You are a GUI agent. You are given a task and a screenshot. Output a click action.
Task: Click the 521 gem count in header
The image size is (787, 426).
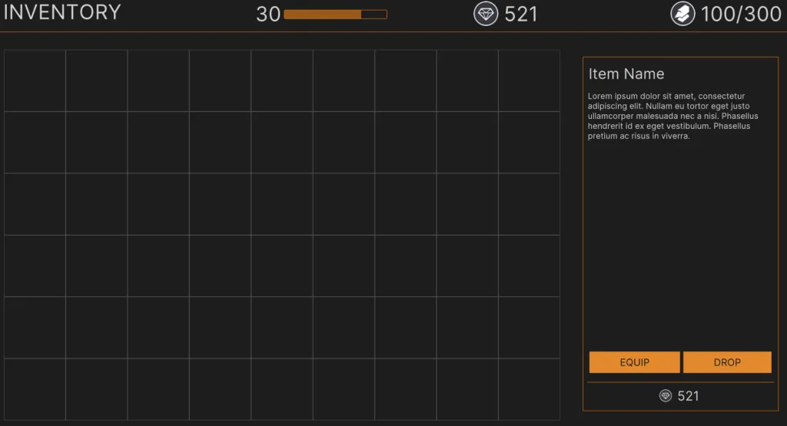[521, 14]
